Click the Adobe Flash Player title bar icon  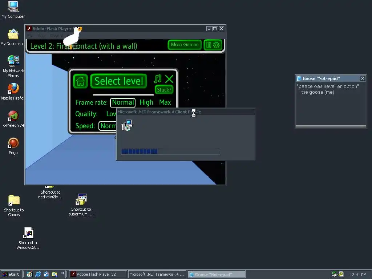[29, 28]
